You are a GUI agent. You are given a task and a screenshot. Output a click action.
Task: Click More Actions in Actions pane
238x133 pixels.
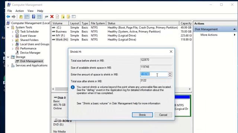tap(209, 35)
